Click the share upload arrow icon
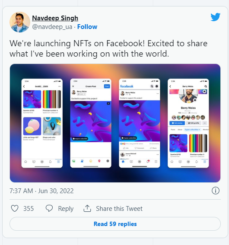Image resolution: width=229 pixels, height=245 pixels. (87, 208)
